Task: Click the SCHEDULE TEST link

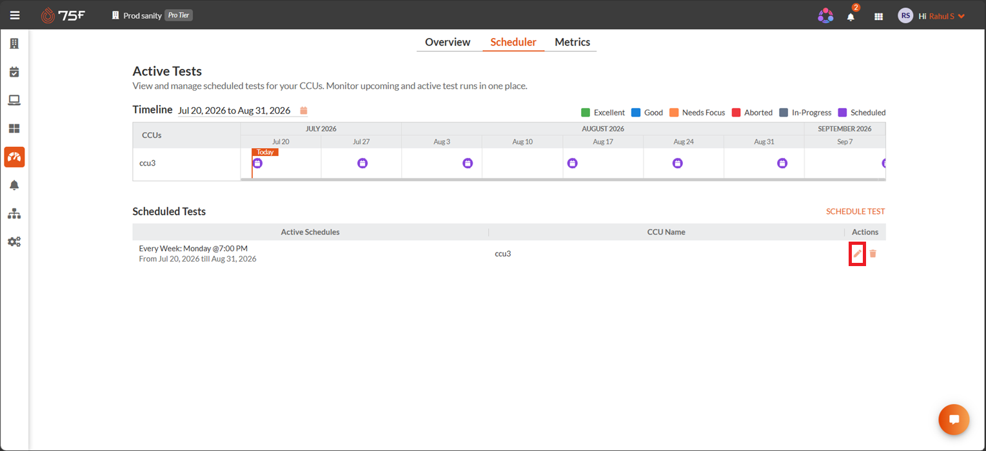Action: point(855,211)
